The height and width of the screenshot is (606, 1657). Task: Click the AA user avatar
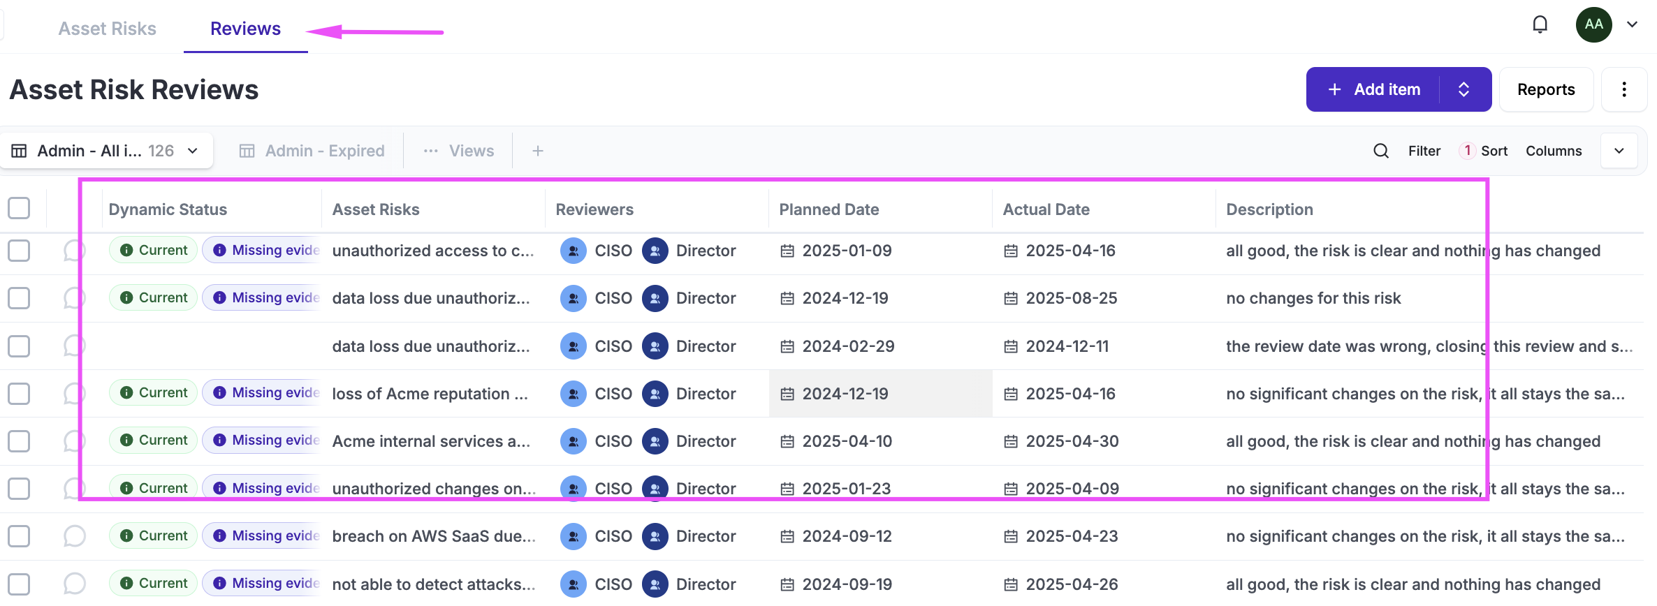pos(1593,25)
